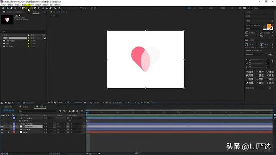Select the Brush tool

point(43,8)
